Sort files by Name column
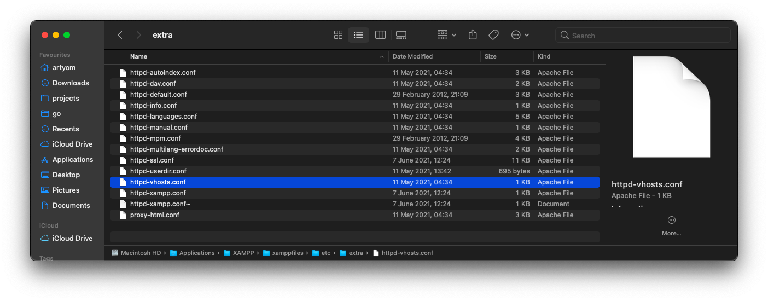768x301 pixels. pyautogui.click(x=139, y=56)
